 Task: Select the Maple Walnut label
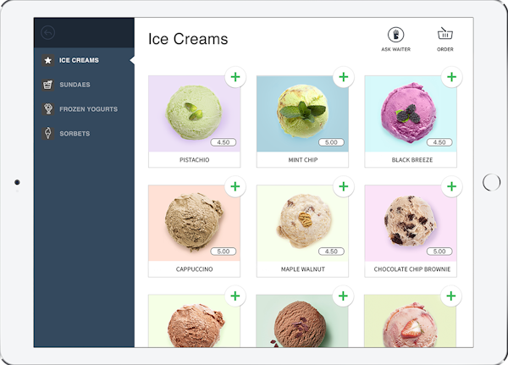click(302, 269)
